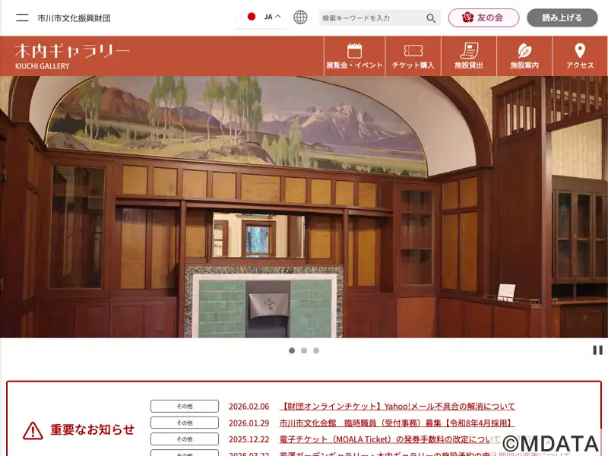This screenshot has width=608, height=456.
Task: Click the 木内ギャラリー Kiuchi Gallery logo
Action: [x=71, y=55]
